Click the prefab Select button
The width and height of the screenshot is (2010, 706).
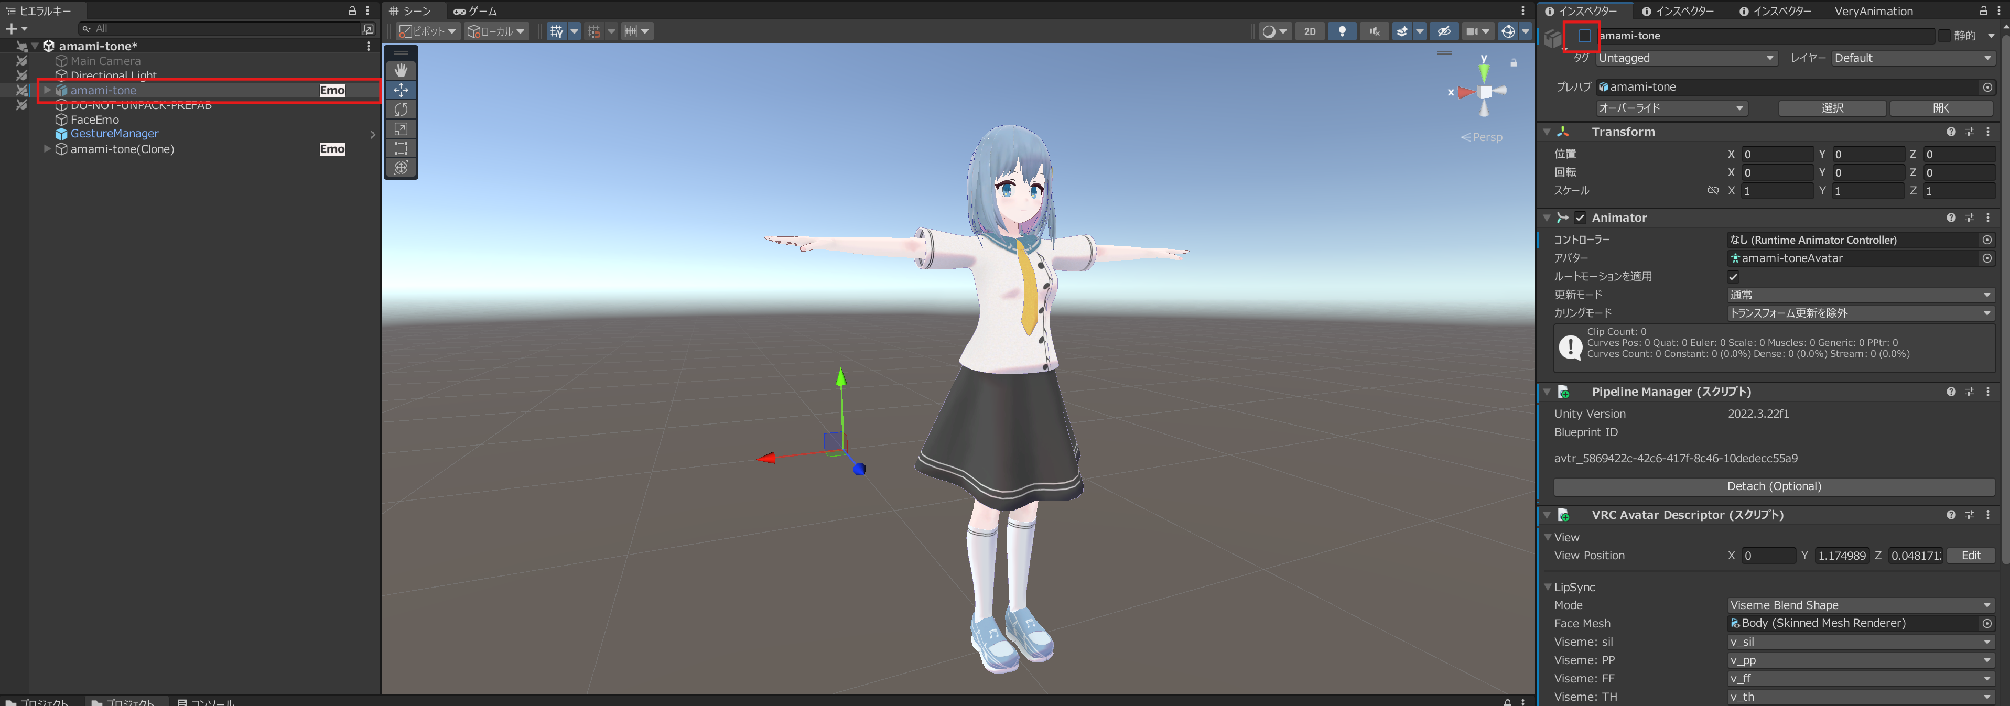tap(1832, 108)
